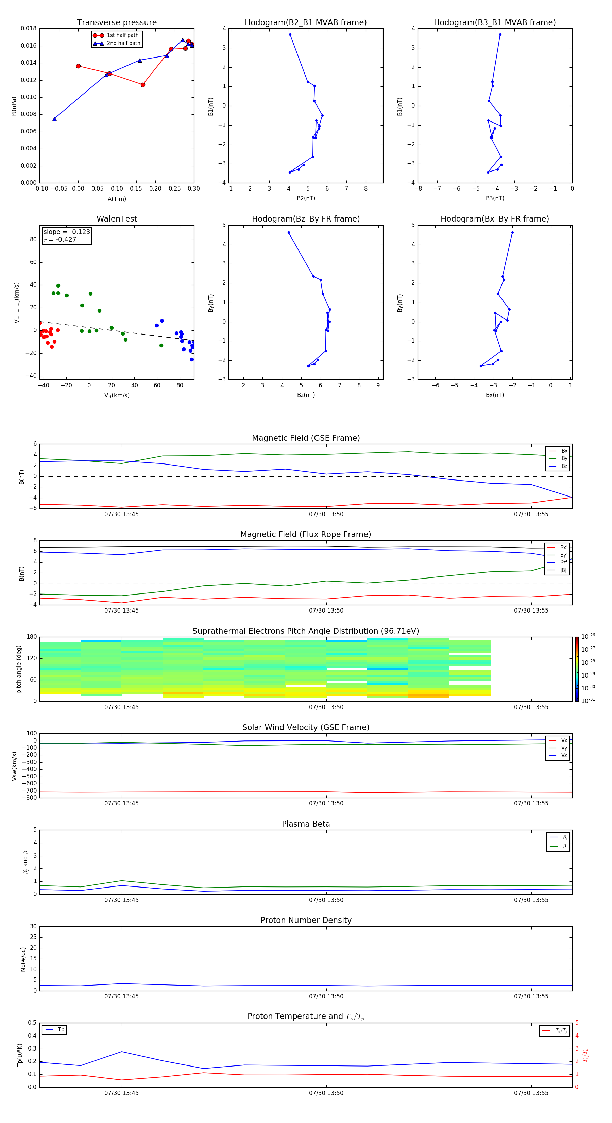The height and width of the screenshot is (1123, 612).
Task: Click the pitch angle colorbar scale
Action: tap(577, 669)
